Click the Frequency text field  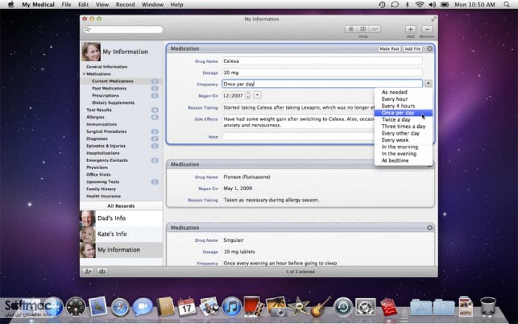coord(322,83)
